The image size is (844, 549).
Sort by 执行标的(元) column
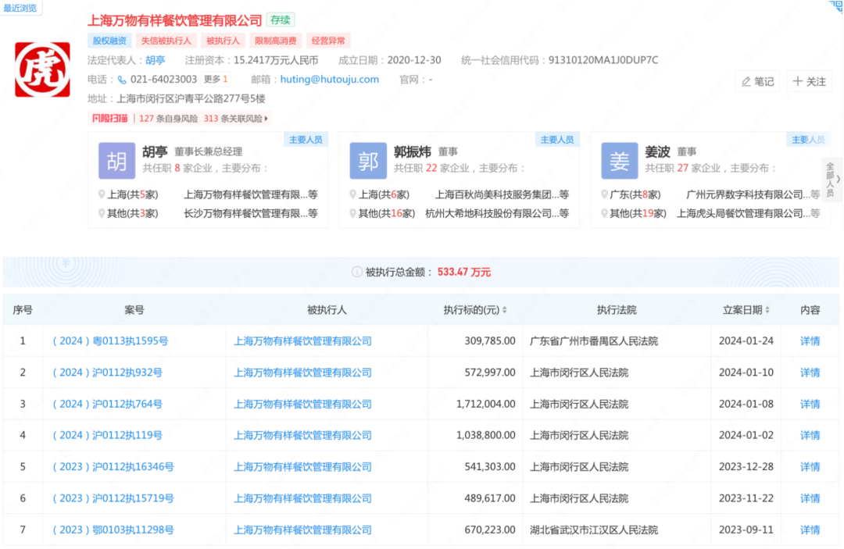point(504,310)
